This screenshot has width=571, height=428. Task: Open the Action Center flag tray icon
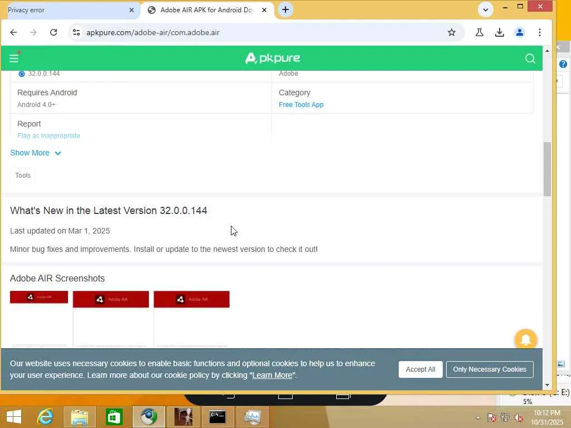point(491,417)
